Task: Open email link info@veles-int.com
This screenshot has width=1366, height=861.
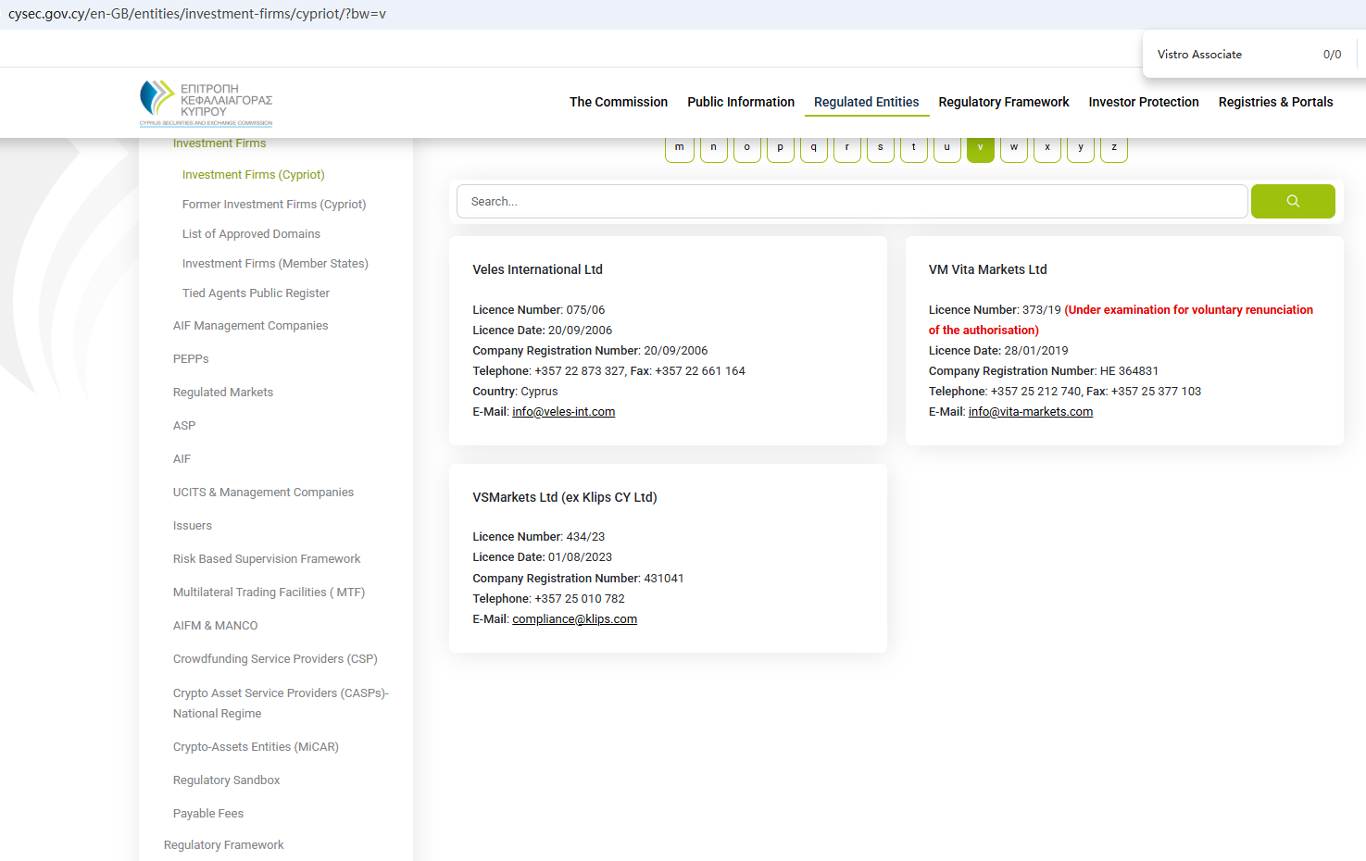Action: (x=563, y=412)
